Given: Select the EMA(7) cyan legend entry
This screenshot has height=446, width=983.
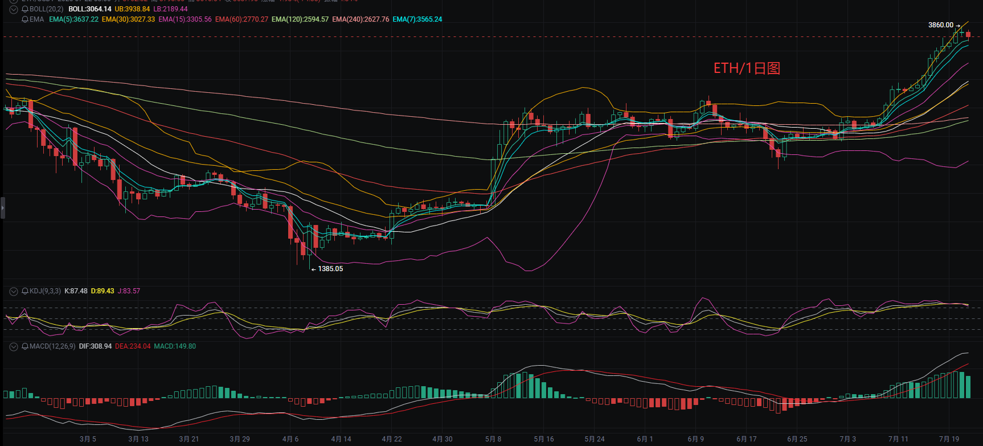Looking at the screenshot, I should 417,19.
